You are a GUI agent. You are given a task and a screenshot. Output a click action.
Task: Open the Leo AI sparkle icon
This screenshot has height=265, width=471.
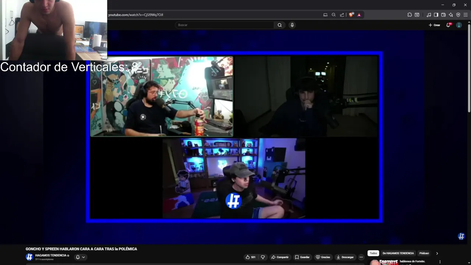pyautogui.click(x=451, y=15)
